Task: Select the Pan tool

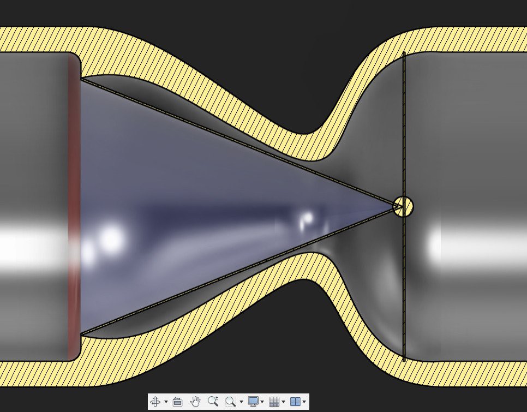Action: (x=195, y=402)
